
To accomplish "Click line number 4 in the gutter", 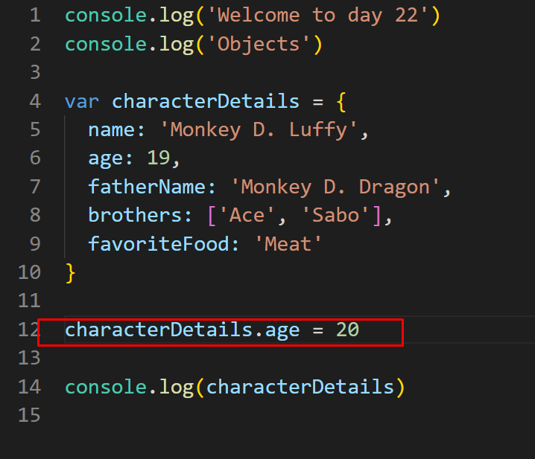I will coord(35,102).
